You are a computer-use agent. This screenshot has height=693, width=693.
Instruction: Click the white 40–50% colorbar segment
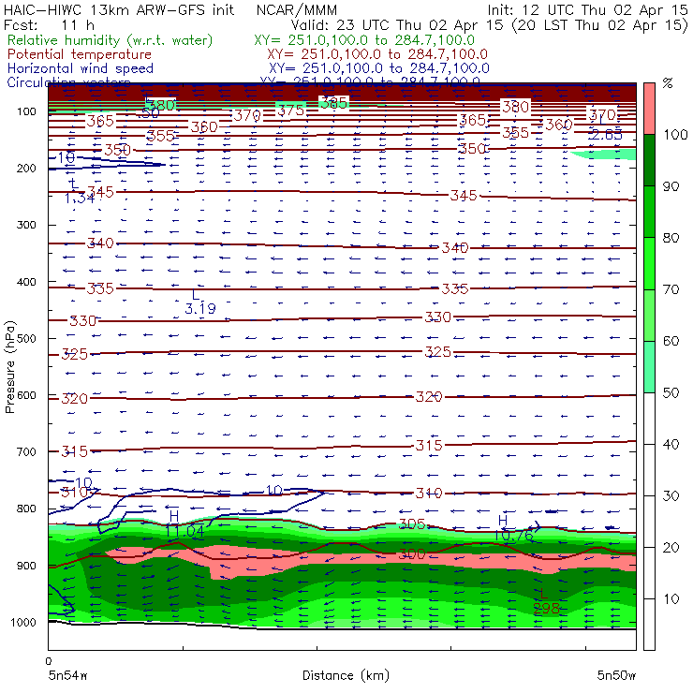pyautogui.click(x=649, y=418)
